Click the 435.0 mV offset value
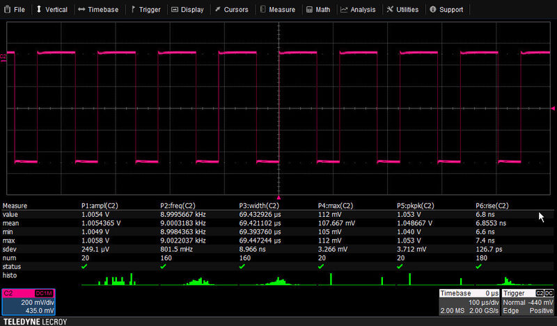The height and width of the screenshot is (326, 557). coord(40,311)
